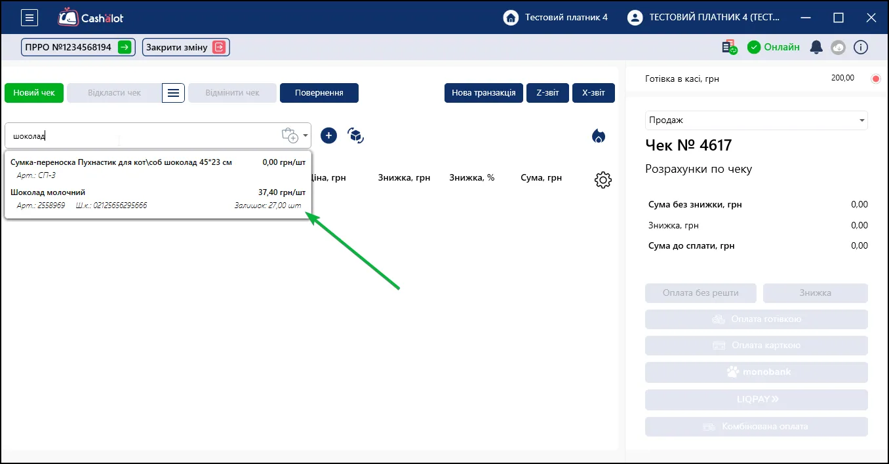Click the Знижка, грн column header
Image resolution: width=889 pixels, height=464 pixels.
pos(404,177)
